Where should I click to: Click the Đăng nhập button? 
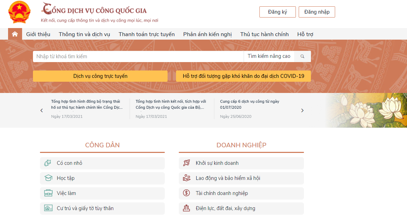[x=317, y=12]
